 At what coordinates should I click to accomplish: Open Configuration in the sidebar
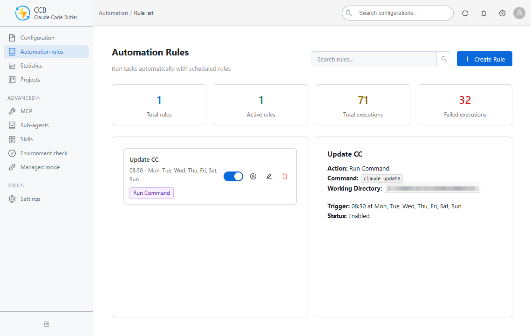pyautogui.click(x=47, y=38)
